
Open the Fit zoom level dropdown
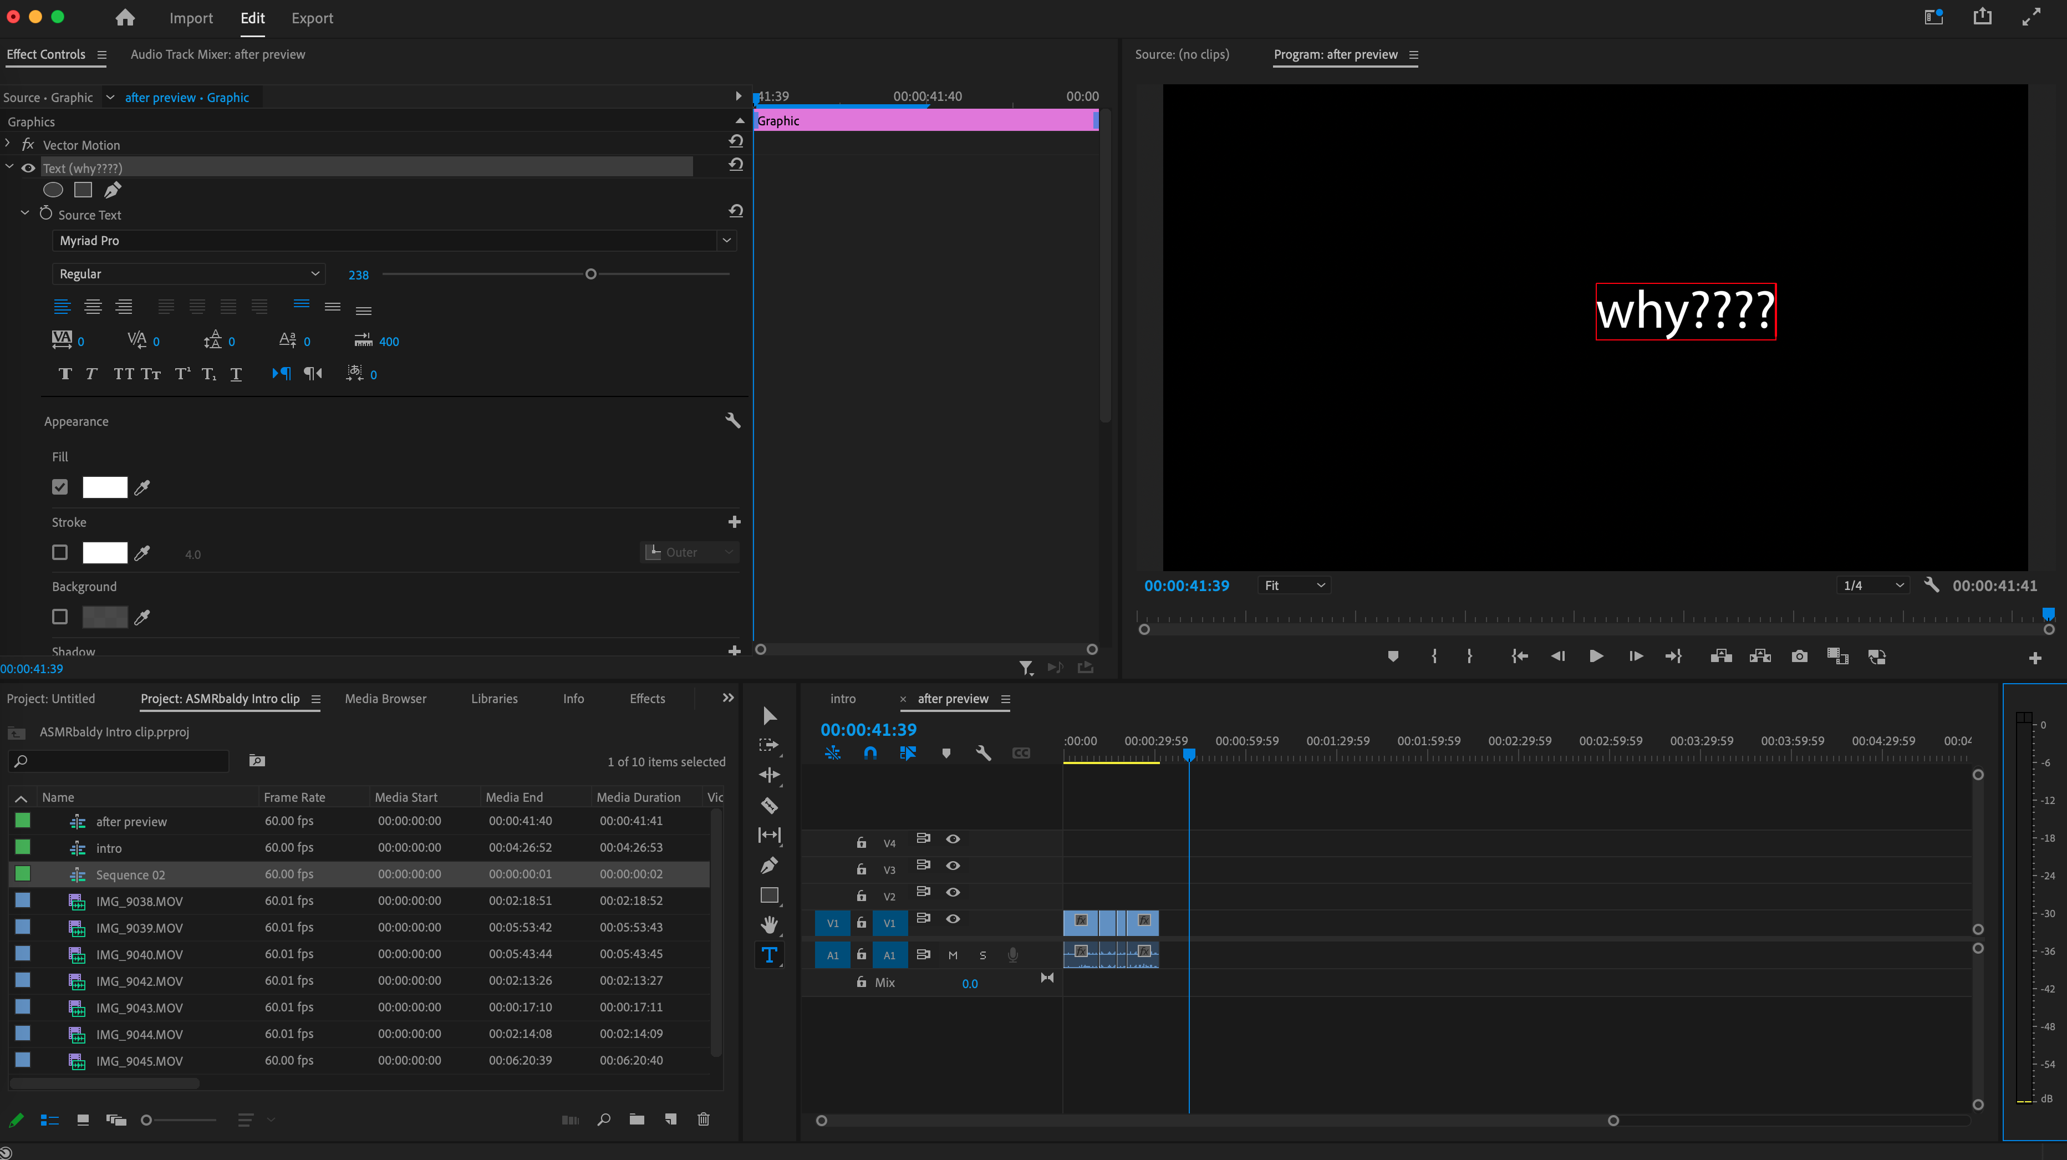1294,586
